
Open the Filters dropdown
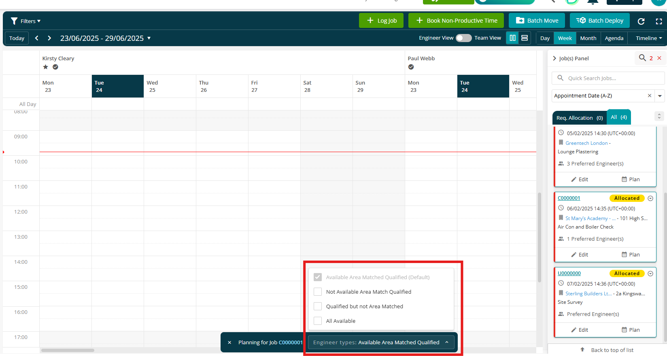pos(25,21)
